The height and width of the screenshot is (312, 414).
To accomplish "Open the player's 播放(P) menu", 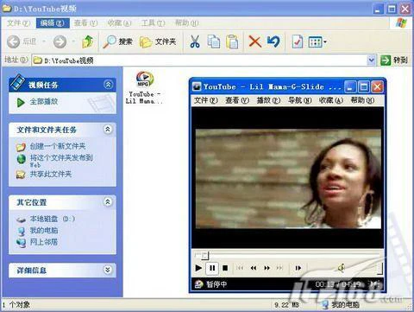I will [x=268, y=100].
